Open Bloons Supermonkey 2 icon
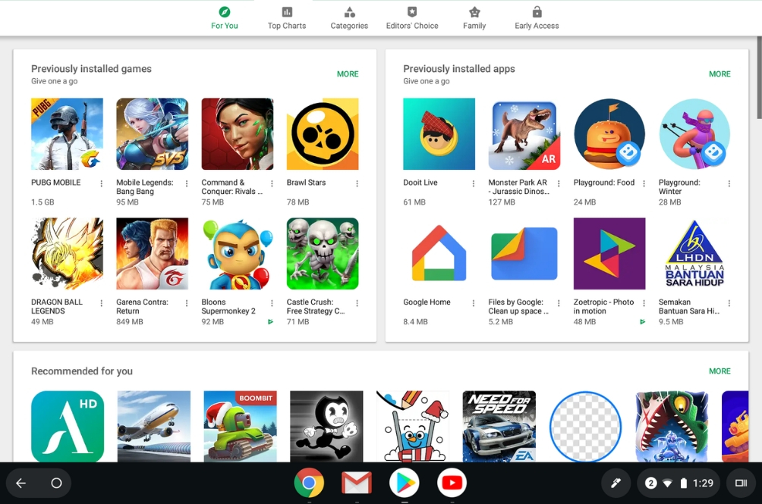Screen dimensions: 762x504 [x=238, y=254]
